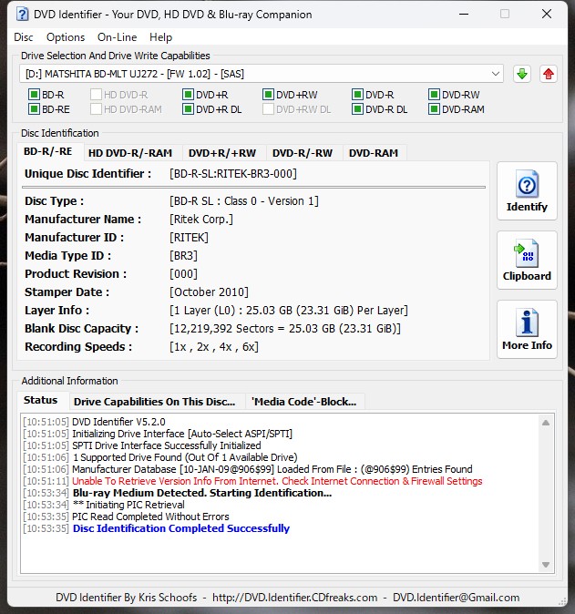Toggle the BD-R capability checkbox

click(x=34, y=95)
